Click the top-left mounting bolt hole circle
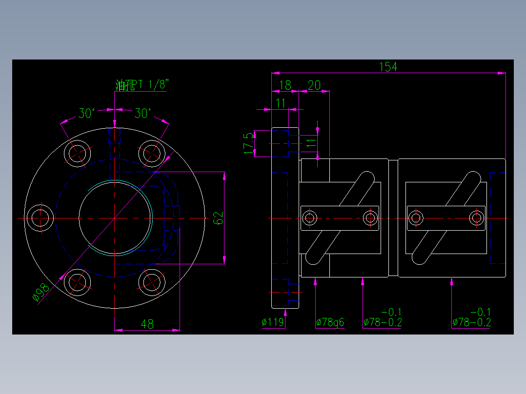 click(78, 154)
